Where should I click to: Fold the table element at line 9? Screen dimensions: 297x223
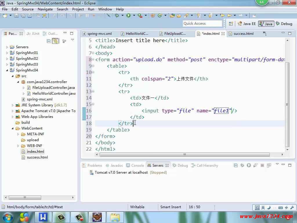(93, 66)
